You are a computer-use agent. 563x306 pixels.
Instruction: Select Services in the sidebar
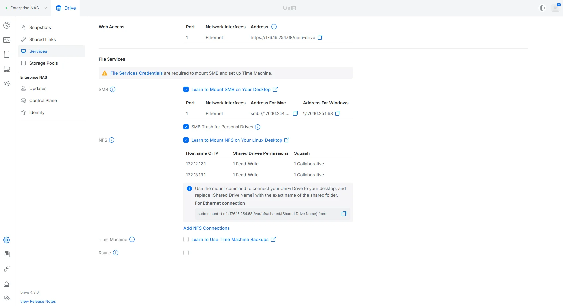click(51, 51)
